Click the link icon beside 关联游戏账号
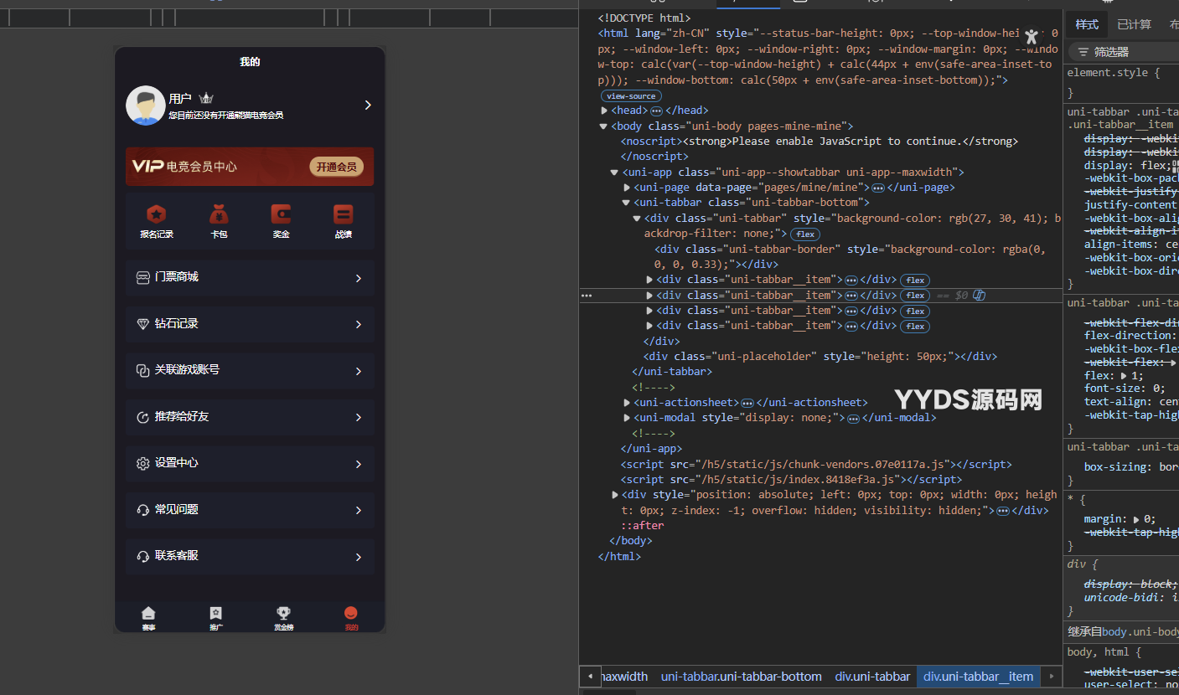 point(142,370)
